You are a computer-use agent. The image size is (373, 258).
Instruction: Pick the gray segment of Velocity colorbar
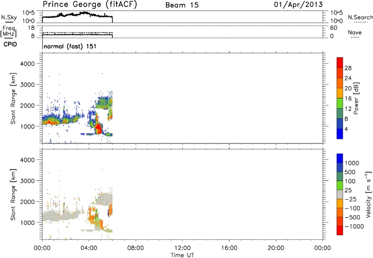pos(340,194)
